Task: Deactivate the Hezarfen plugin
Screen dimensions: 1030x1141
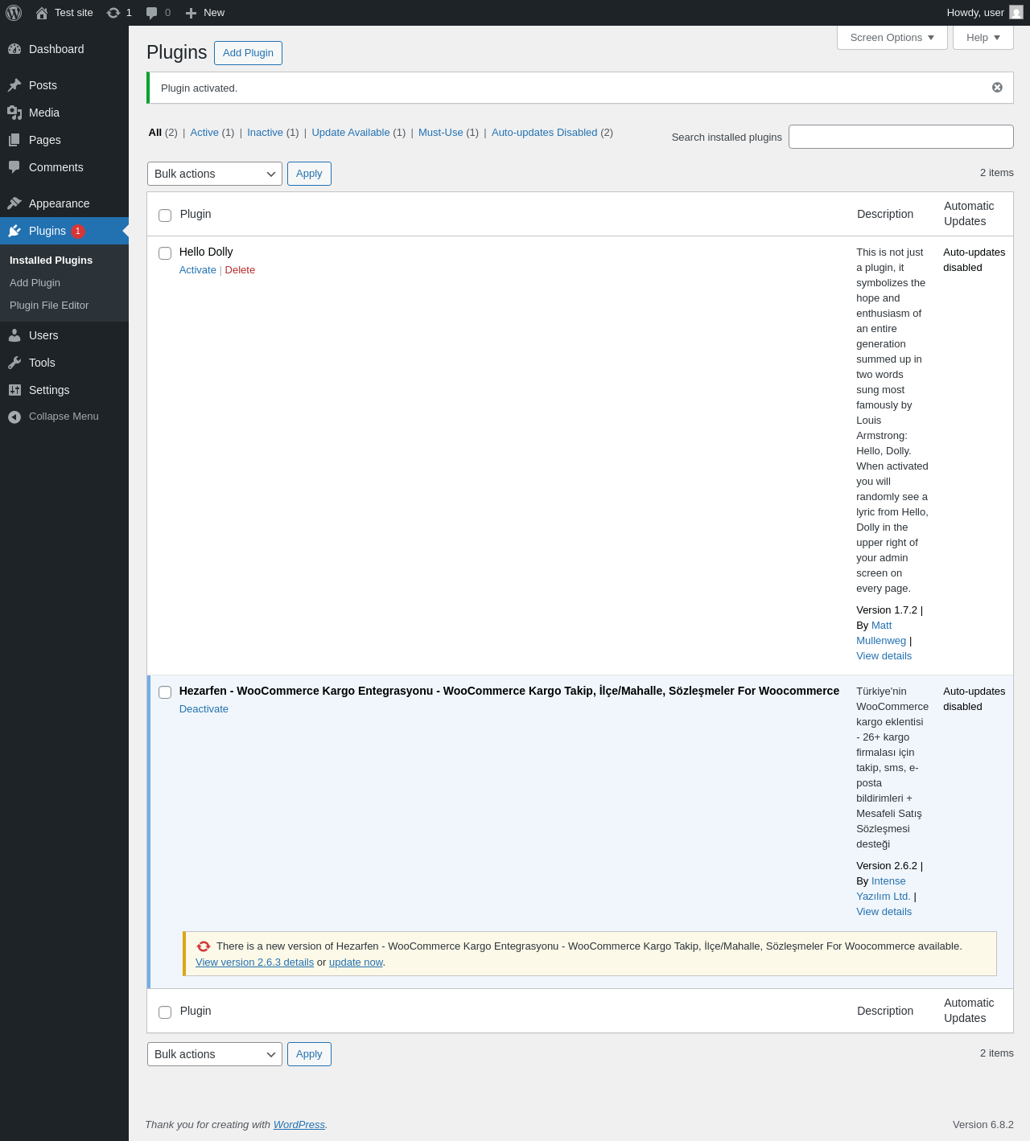Action: (204, 709)
